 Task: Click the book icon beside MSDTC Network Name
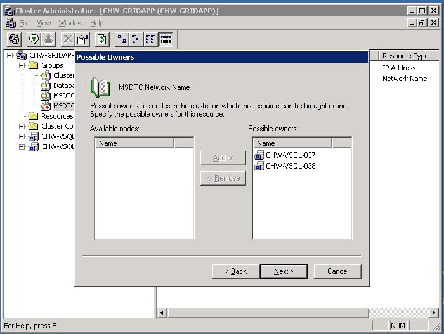(100, 87)
